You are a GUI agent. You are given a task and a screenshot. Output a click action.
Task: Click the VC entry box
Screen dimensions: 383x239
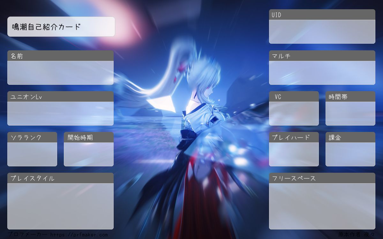[x=294, y=113]
